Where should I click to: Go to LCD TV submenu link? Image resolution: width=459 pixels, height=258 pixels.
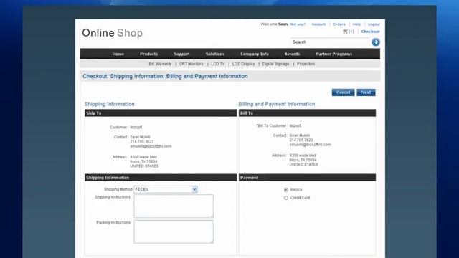point(218,64)
